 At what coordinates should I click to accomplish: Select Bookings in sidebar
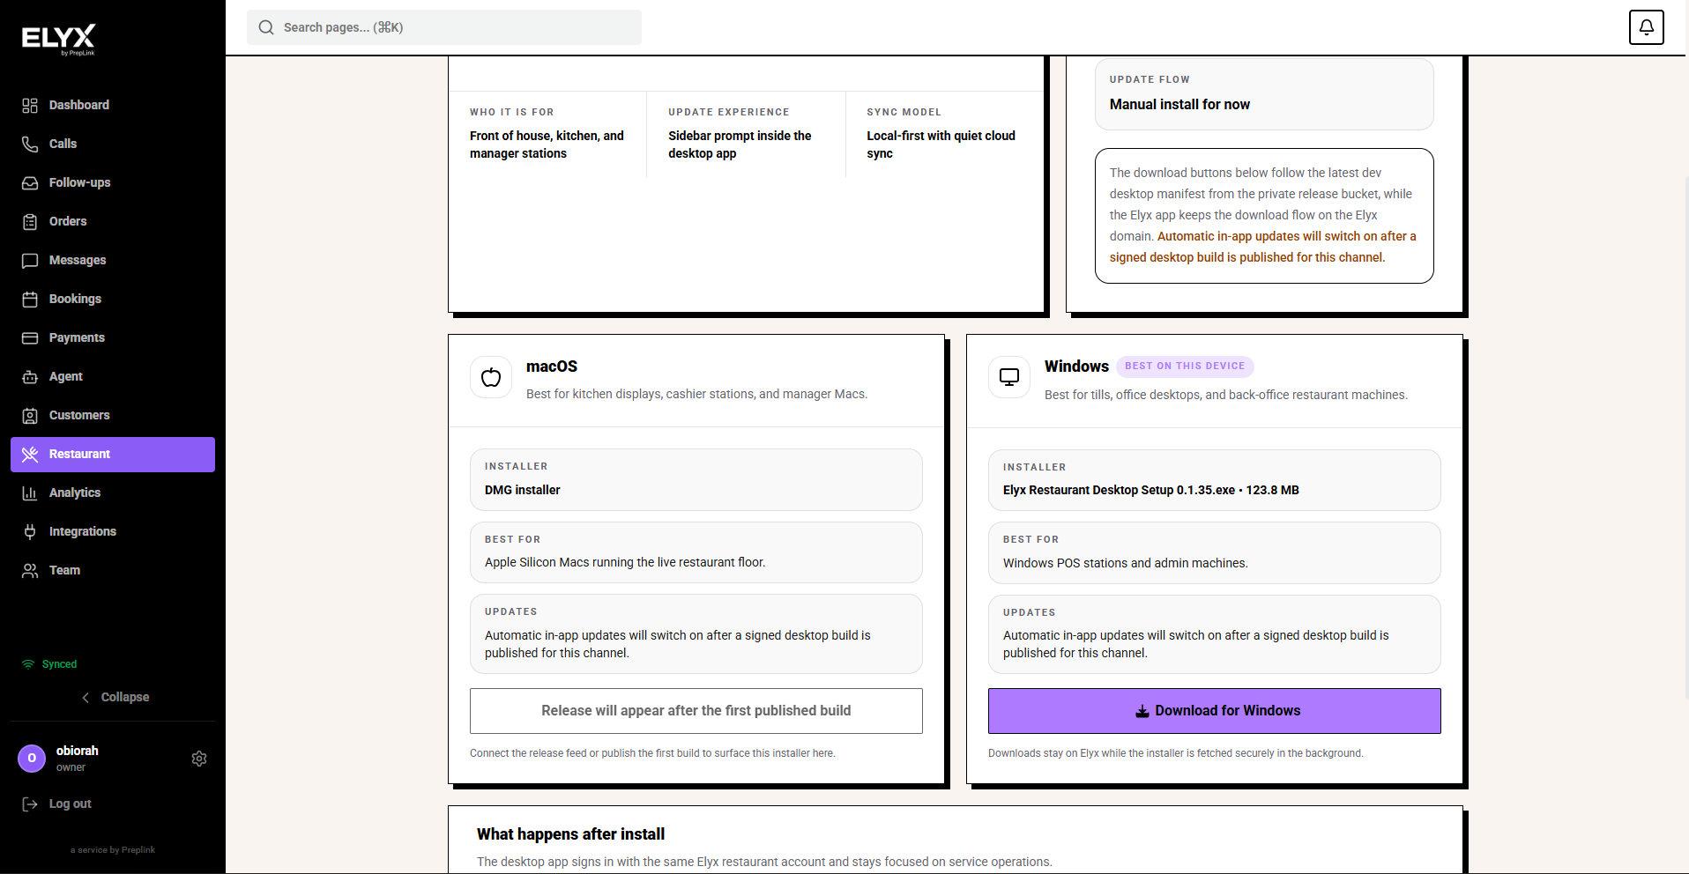tap(113, 300)
